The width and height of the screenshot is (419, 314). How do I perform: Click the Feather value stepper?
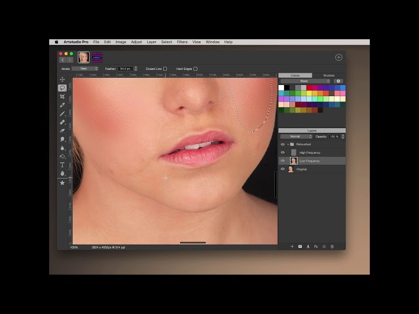coord(136,69)
